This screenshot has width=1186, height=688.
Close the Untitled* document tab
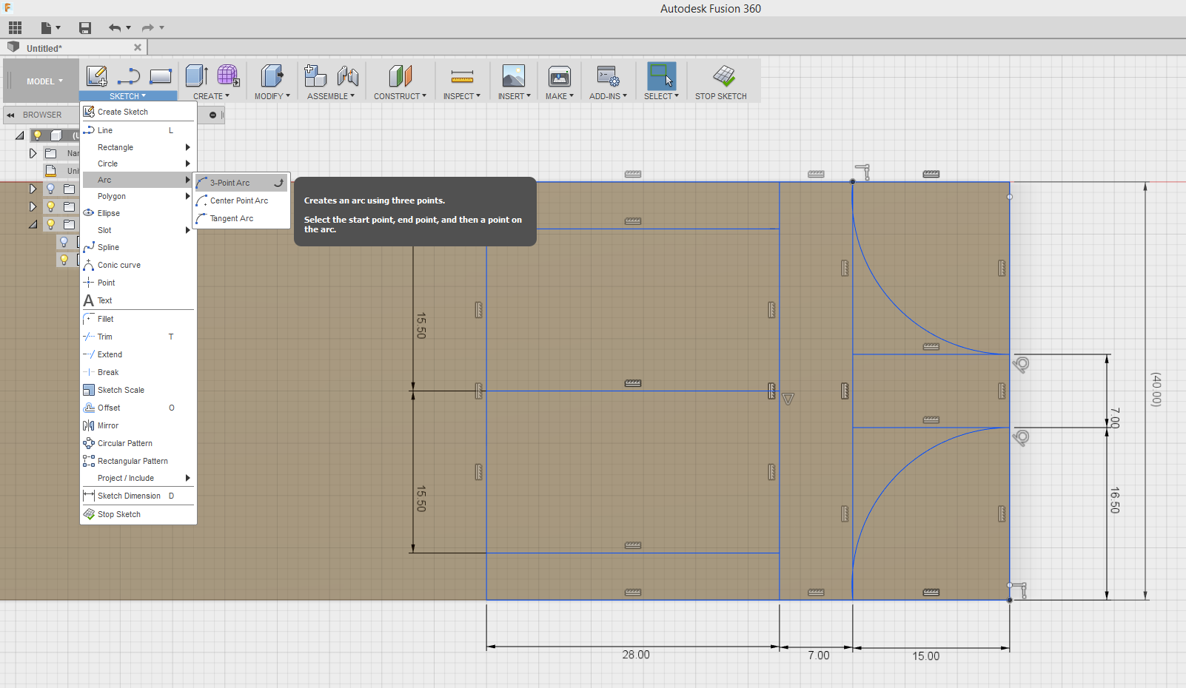click(138, 47)
